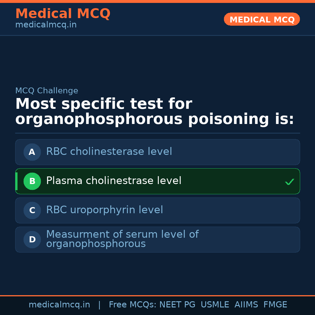Click the organophosphorous poisoning question heading
Image resolution: width=315 pixels, height=315 pixels.
[155, 112]
